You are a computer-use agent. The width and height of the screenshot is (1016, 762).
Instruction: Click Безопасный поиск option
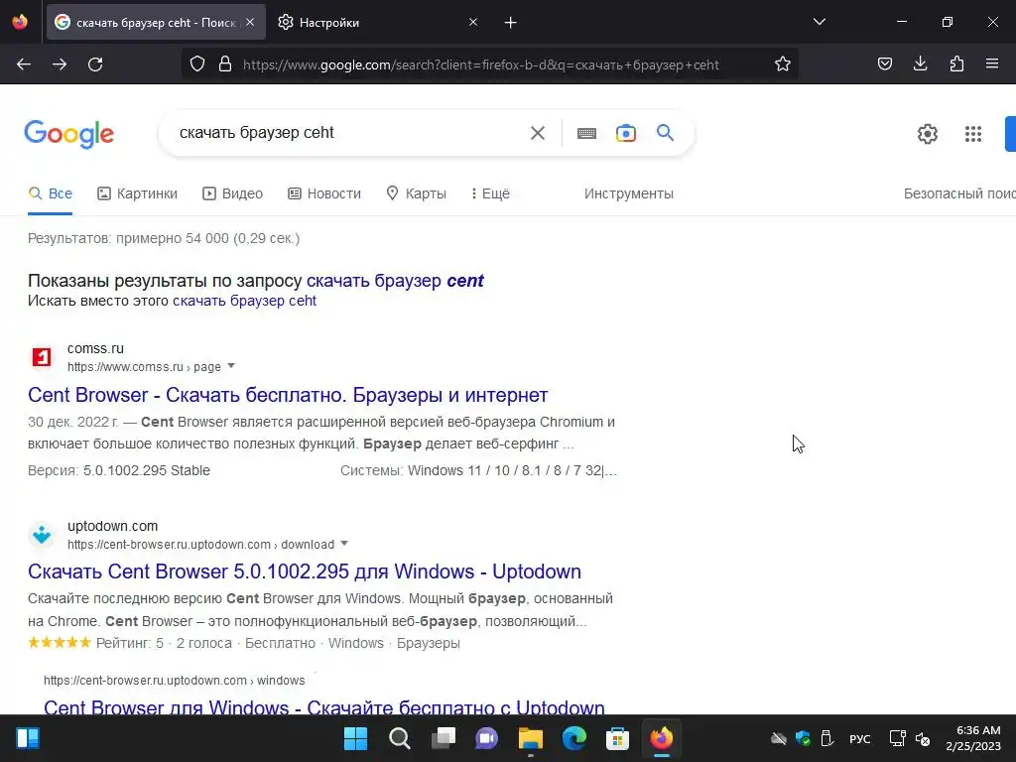(959, 193)
